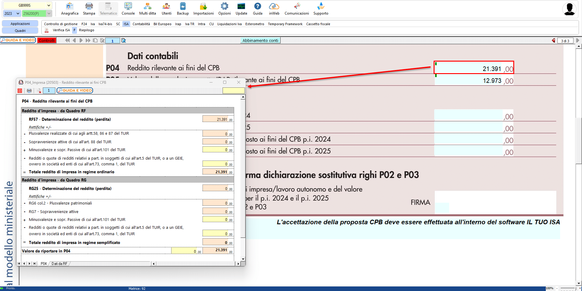Click down arrow on P04 dialog scrollbar
The width and height of the screenshot is (582, 291).
point(243,259)
